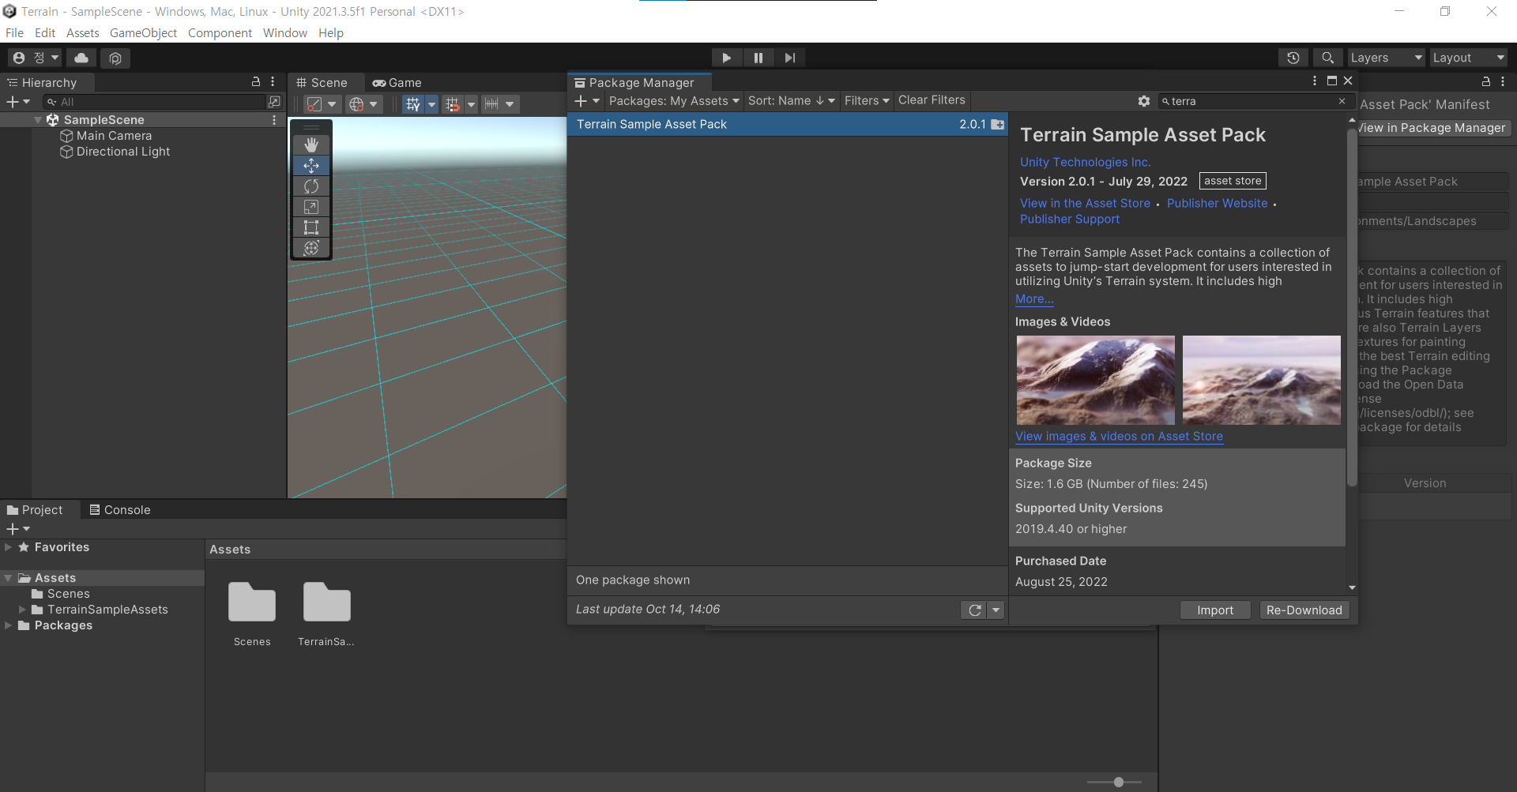Open Hierarchy create (+) dropdown
Image resolution: width=1517 pixels, height=792 pixels.
pyautogui.click(x=18, y=102)
